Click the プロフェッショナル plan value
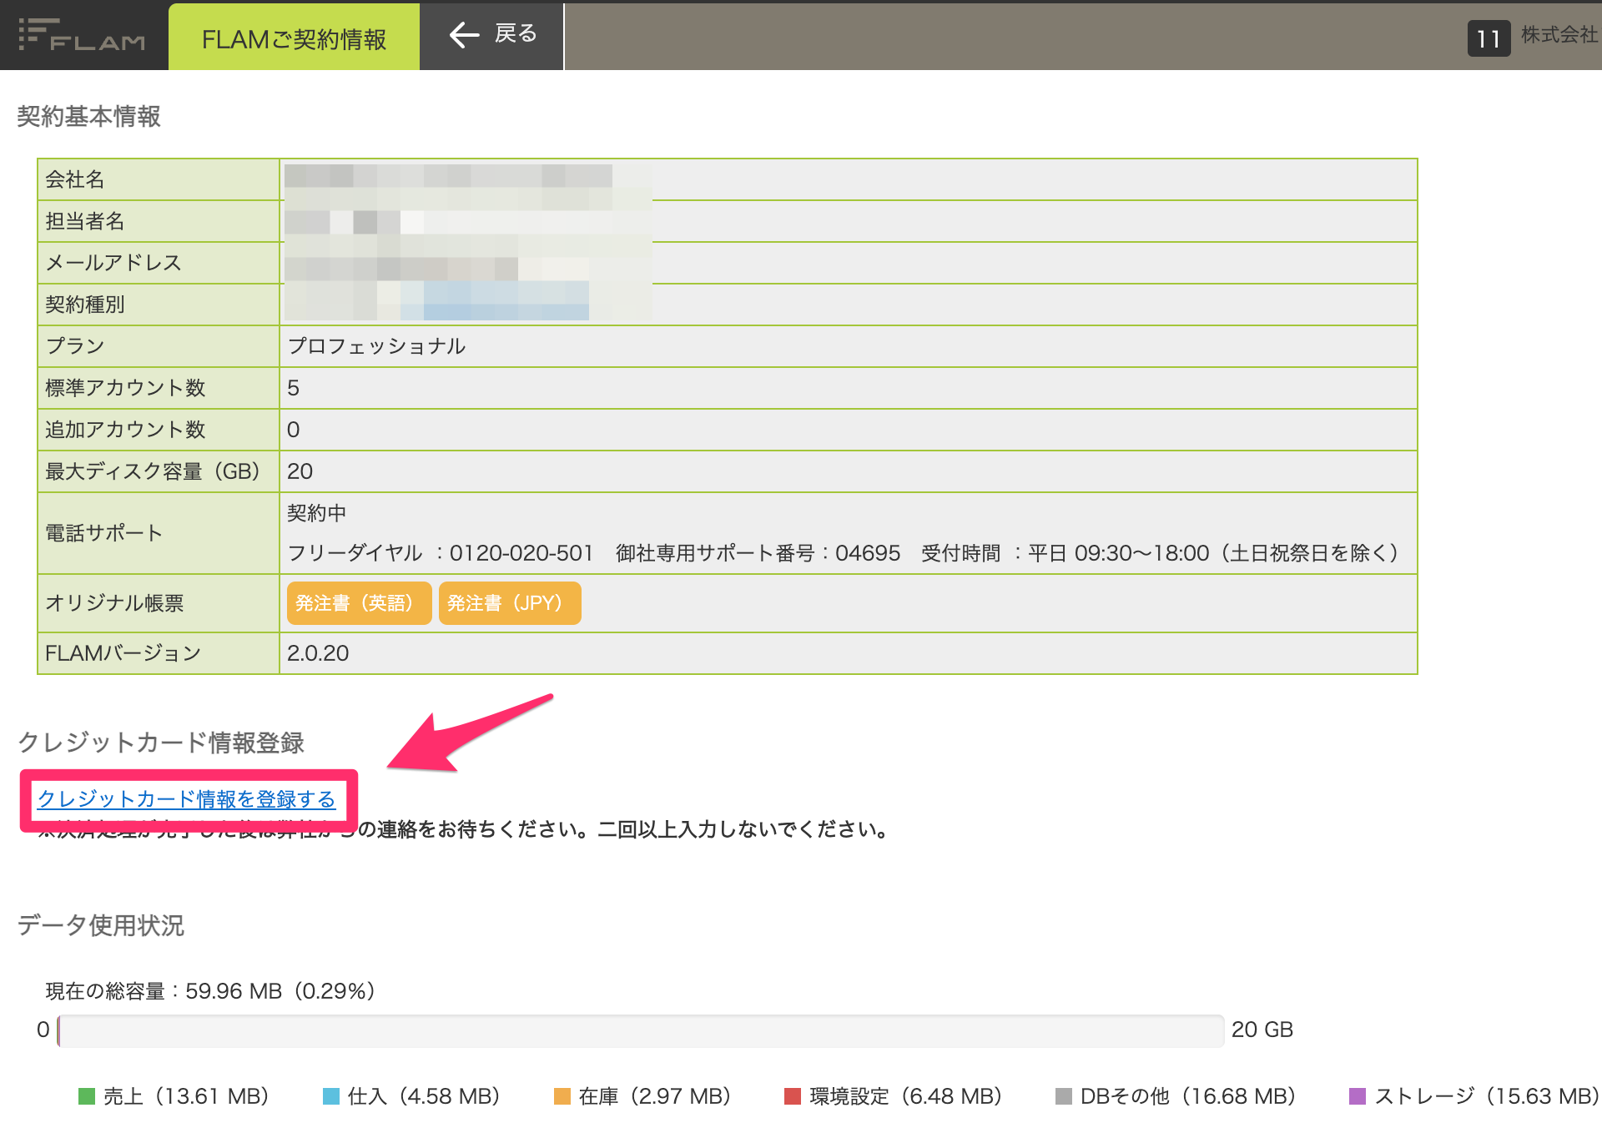The width and height of the screenshot is (1602, 1123). tap(376, 346)
